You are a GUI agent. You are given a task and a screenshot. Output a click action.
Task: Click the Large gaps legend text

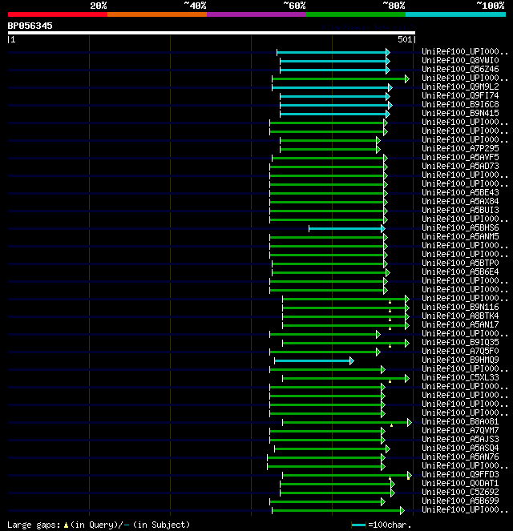pos(99,525)
